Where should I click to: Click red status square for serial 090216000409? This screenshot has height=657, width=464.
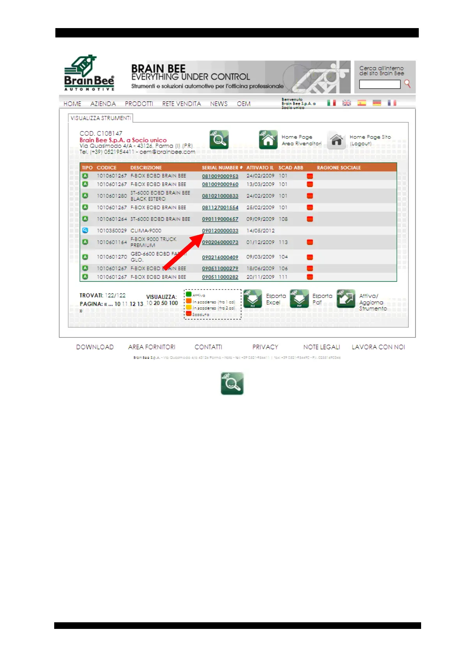pyautogui.click(x=310, y=257)
